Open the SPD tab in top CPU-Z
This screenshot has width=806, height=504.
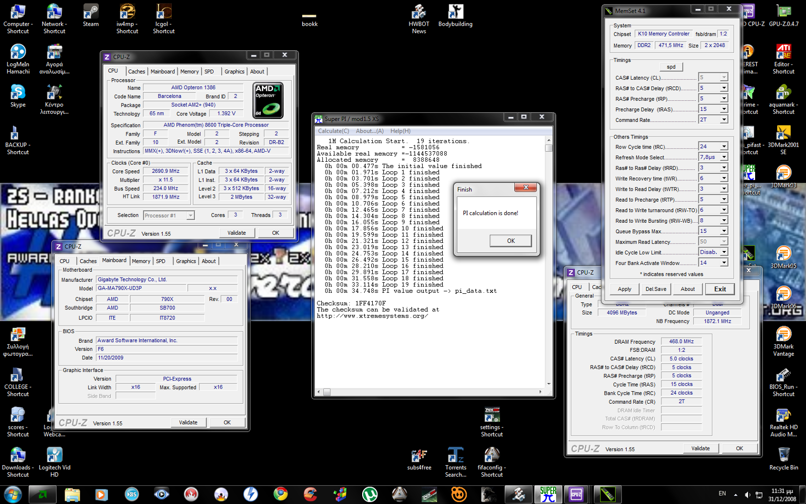[x=209, y=72]
